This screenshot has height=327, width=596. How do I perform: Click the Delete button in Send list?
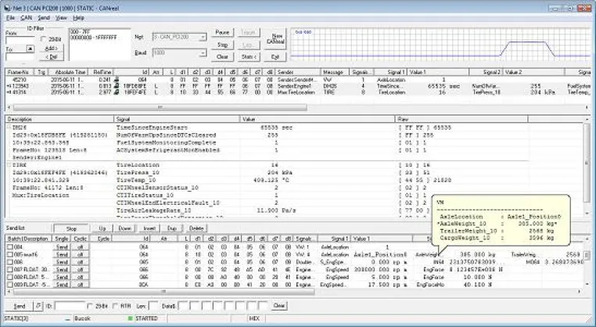196,228
